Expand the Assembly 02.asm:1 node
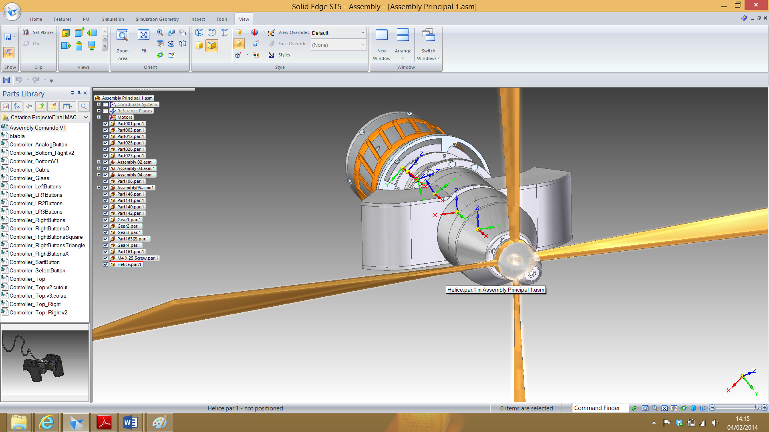This screenshot has width=769, height=432. pyautogui.click(x=99, y=162)
